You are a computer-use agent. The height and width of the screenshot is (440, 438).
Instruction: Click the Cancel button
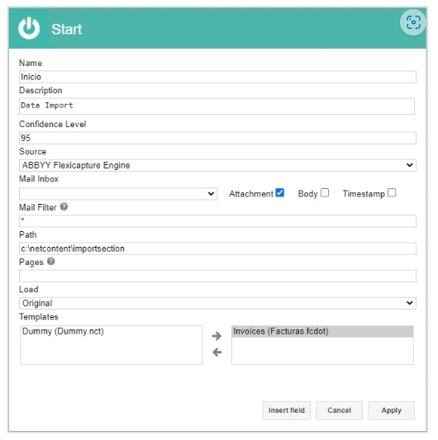tap(339, 410)
